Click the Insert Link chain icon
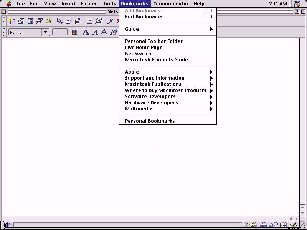This screenshot has height=230, width=307. 110,21
